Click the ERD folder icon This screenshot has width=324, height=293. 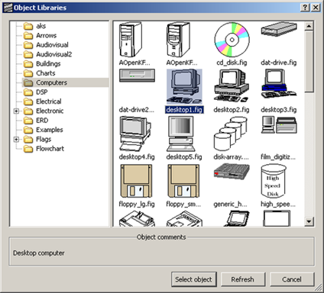pyautogui.click(x=28, y=121)
